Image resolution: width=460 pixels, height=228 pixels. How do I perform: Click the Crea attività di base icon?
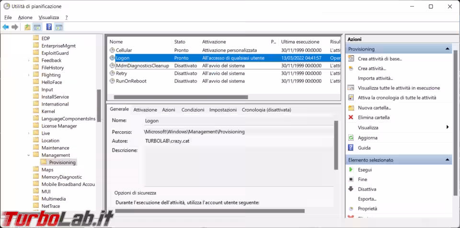tap(351, 58)
